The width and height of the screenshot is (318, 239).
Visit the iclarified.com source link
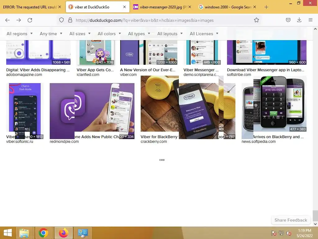[88, 75]
